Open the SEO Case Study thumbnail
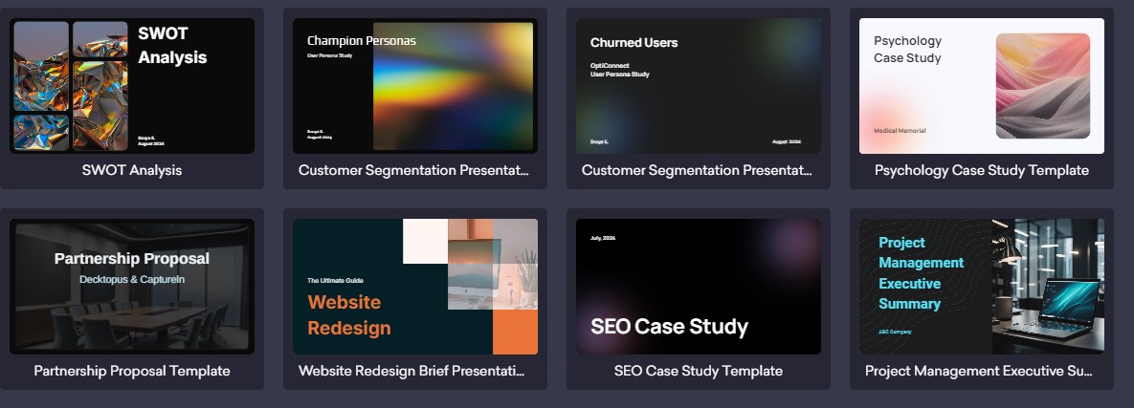Screen dimensions: 1134x408 (x=698, y=287)
